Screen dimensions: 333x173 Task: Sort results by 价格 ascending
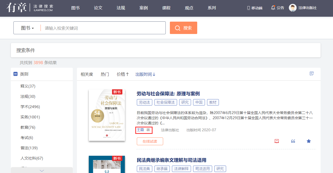[x=123, y=74]
